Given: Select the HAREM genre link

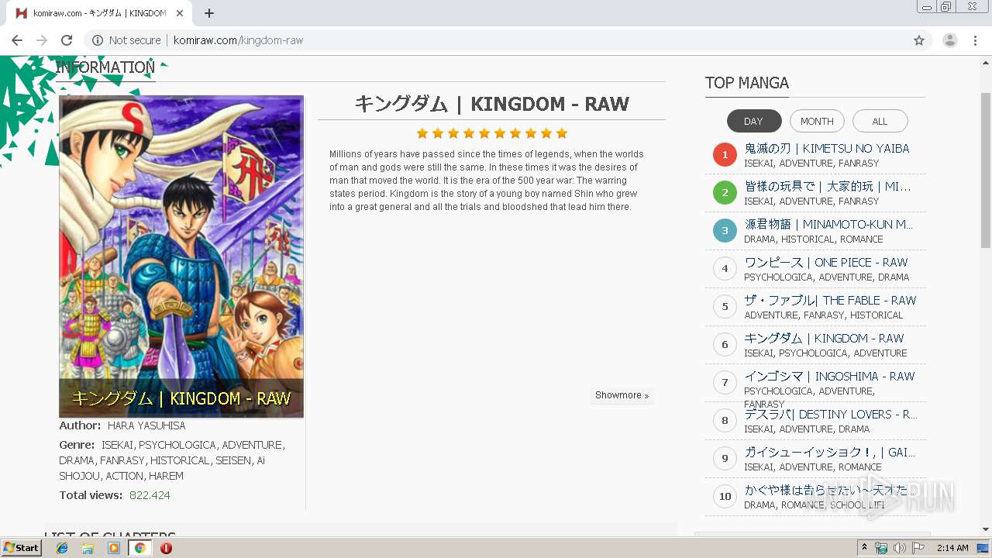Looking at the screenshot, I should click(x=166, y=476).
